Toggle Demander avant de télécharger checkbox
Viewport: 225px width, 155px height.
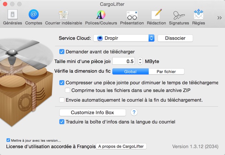(62, 52)
